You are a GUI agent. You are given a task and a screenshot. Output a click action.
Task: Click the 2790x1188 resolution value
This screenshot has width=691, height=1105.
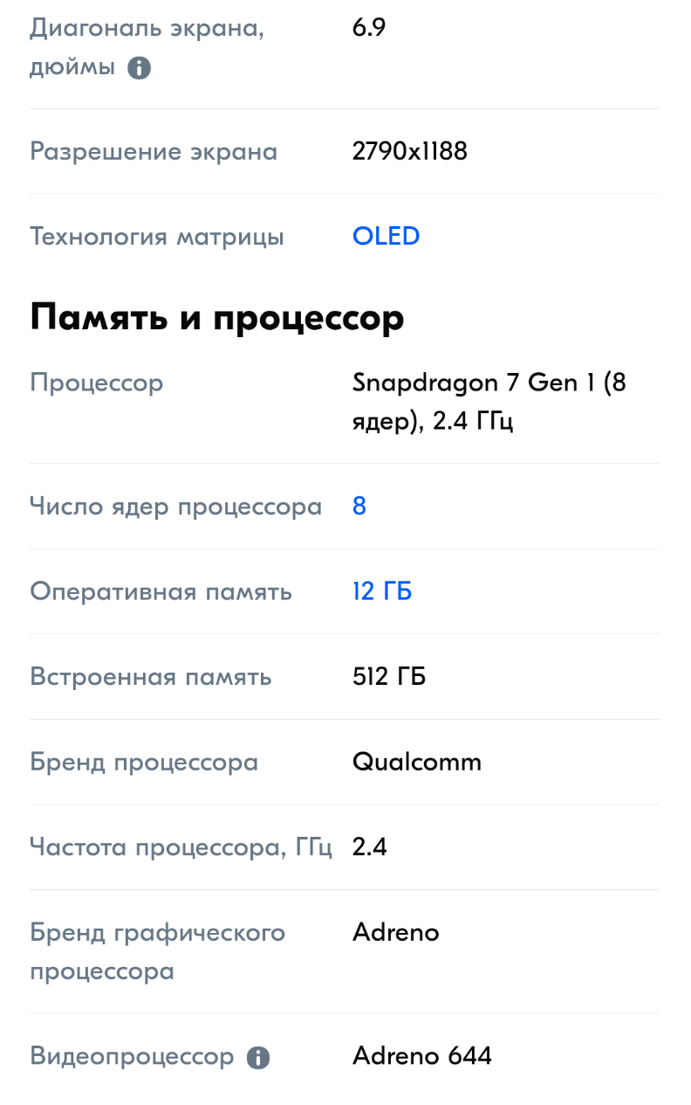pos(410,151)
